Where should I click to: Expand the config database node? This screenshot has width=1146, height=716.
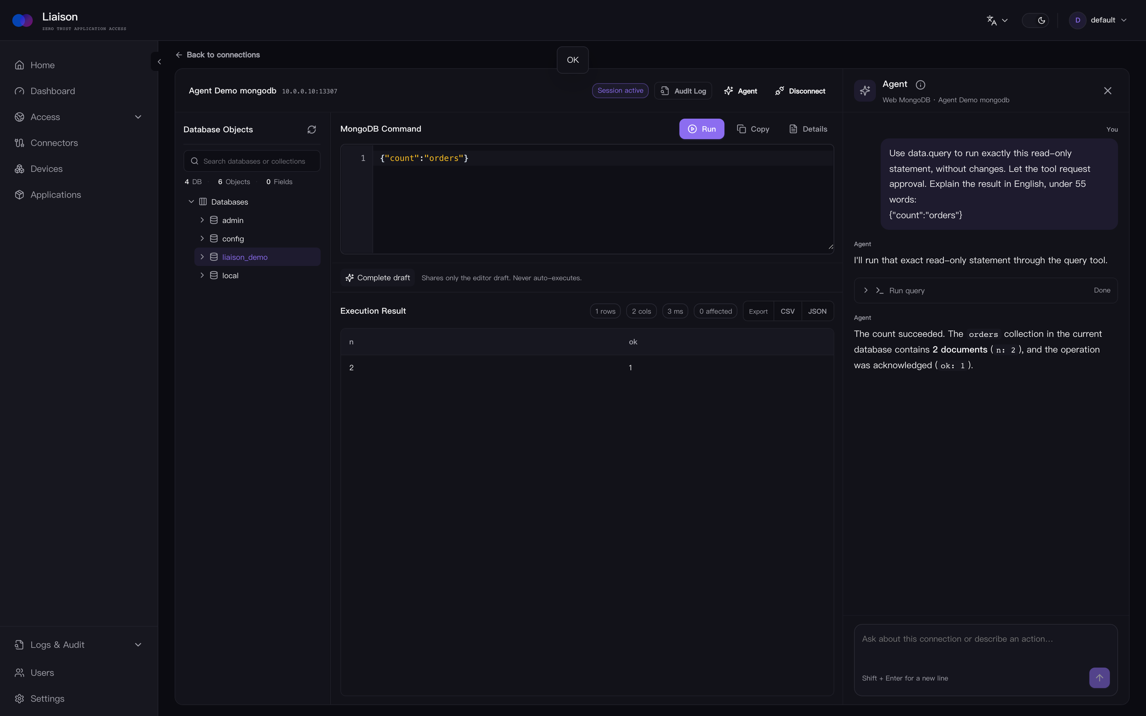(x=202, y=239)
